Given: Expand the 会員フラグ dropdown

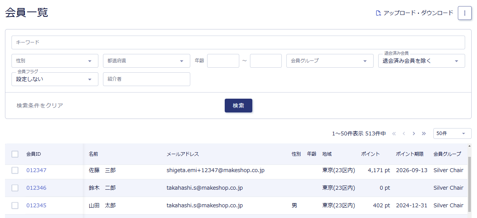Looking at the screenshot, I should [55, 79].
